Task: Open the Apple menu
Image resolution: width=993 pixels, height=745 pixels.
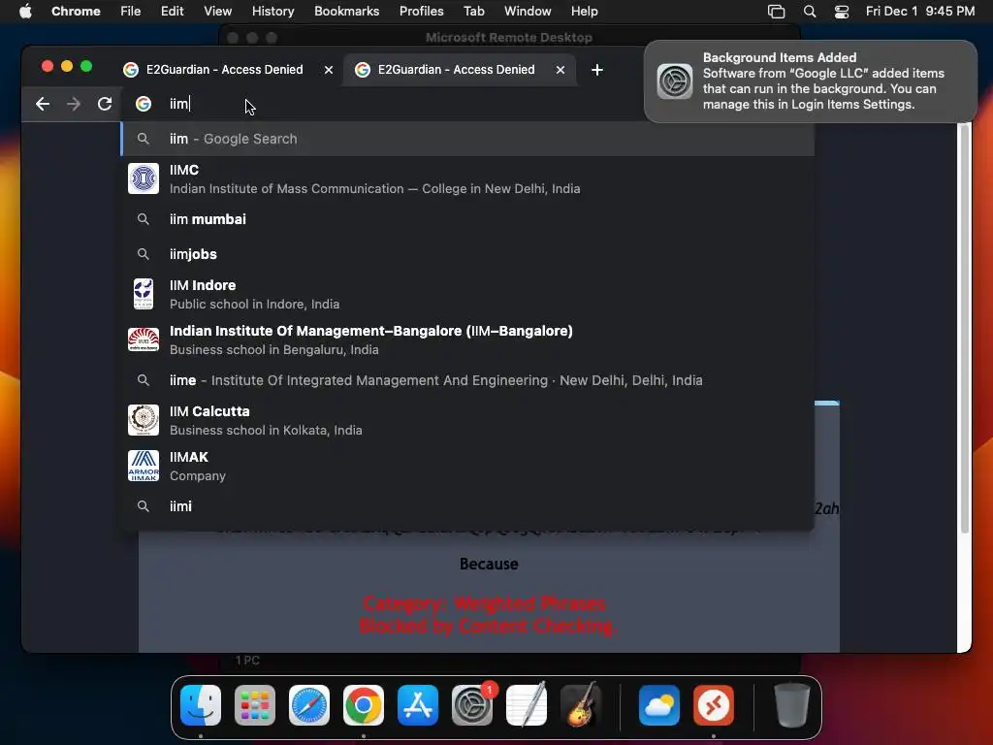Action: click(25, 11)
